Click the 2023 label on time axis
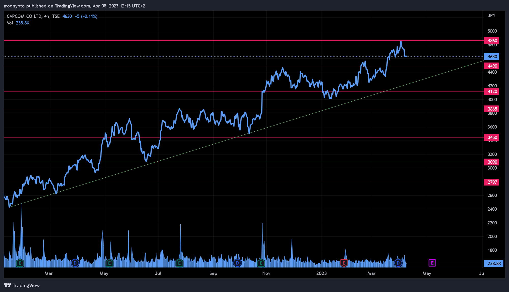 coord(321,273)
